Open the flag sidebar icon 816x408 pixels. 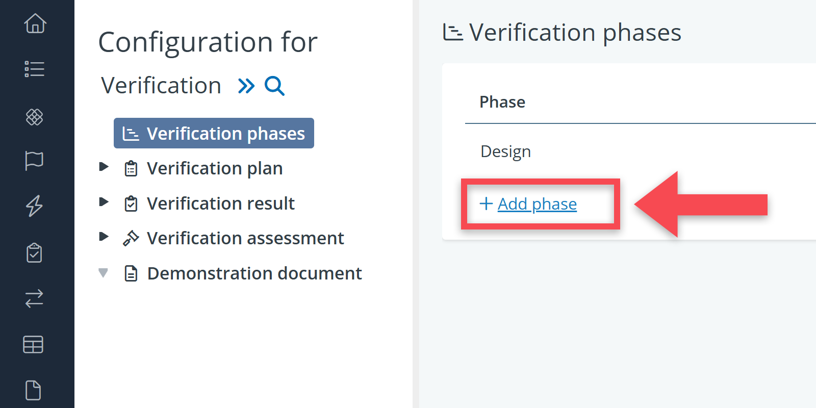click(34, 161)
